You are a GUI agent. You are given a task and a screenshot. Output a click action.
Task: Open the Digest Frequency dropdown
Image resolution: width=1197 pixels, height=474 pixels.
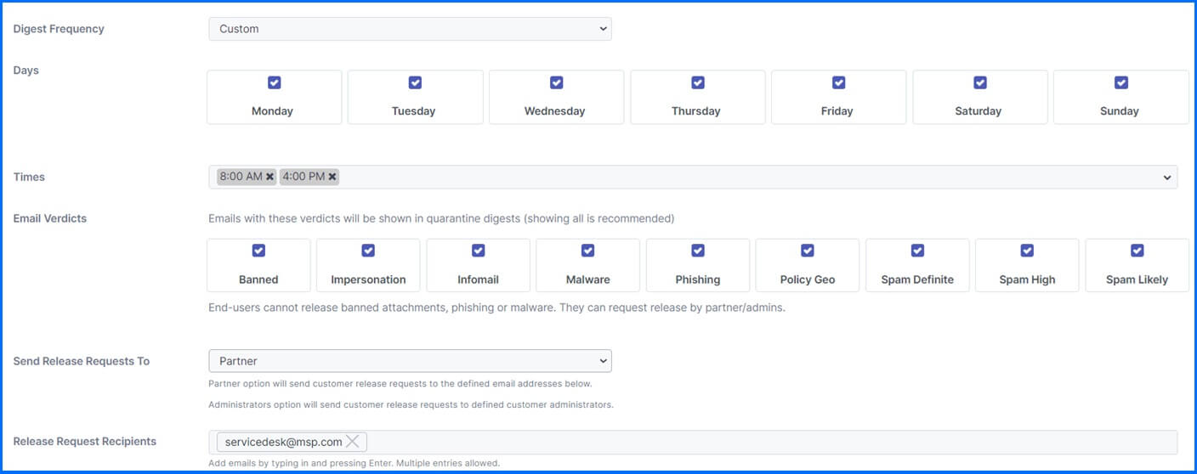(x=410, y=29)
